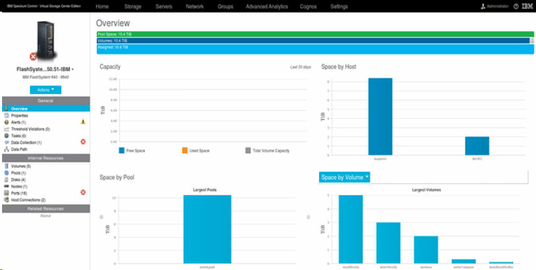Screen dimensions: 536x270
Task: Open Host Connections (2) link
Action: coord(28,200)
